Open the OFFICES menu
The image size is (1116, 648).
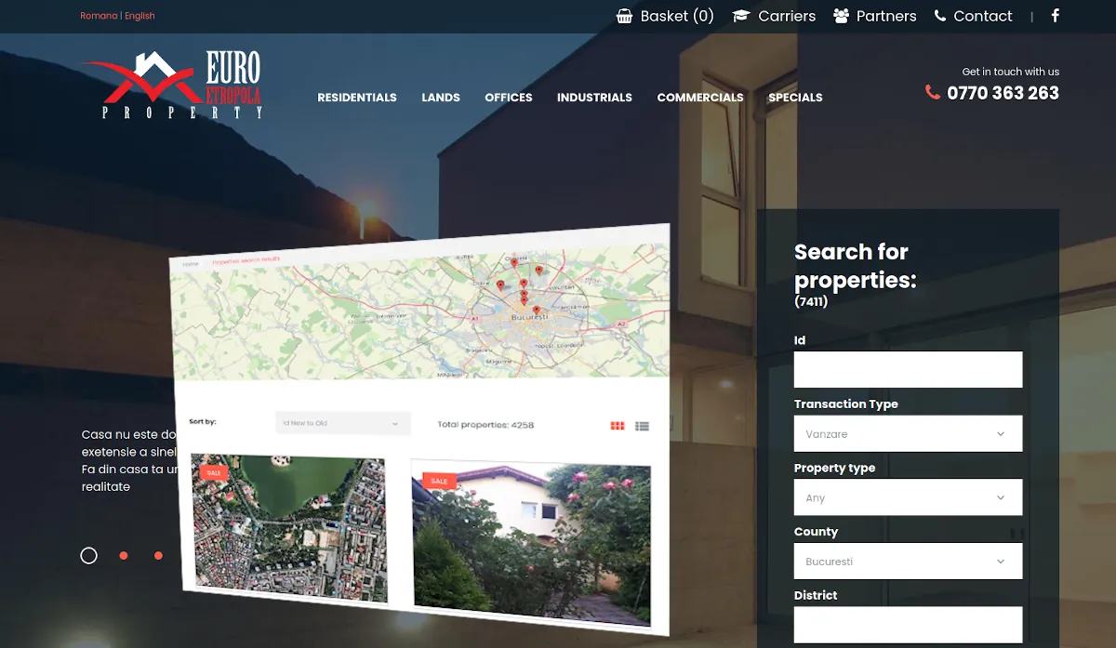pos(509,98)
